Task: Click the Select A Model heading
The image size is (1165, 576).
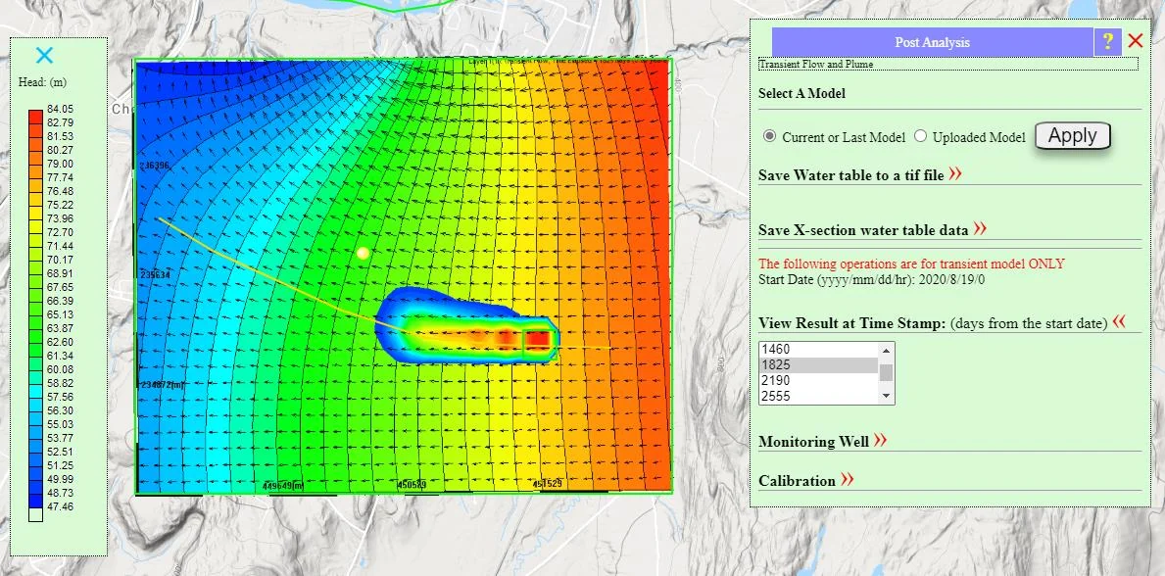Action: pyautogui.click(x=801, y=94)
